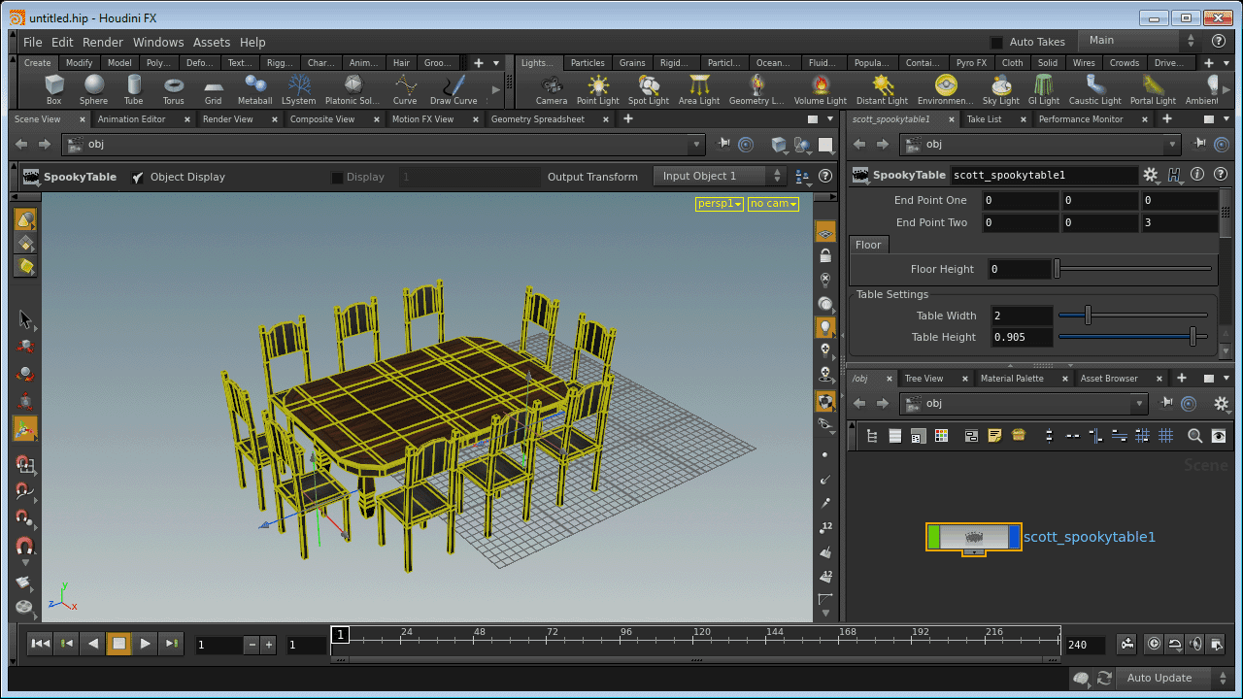Click the Table Height value field

click(x=1022, y=337)
